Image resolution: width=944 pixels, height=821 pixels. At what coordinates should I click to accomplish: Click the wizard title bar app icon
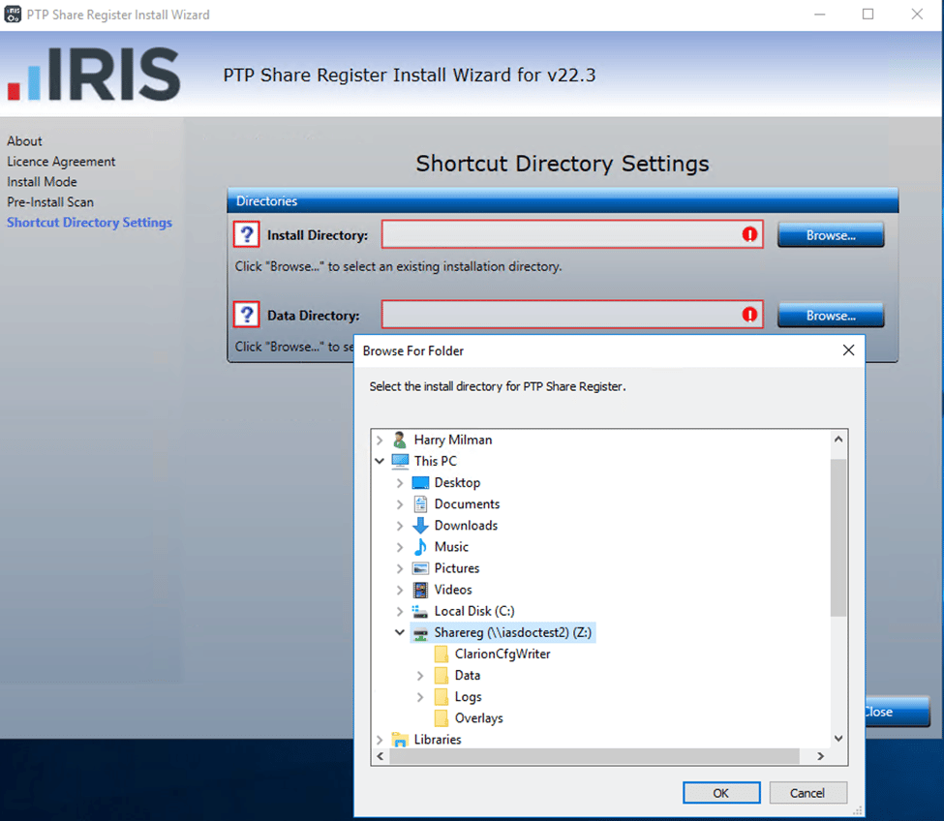point(13,15)
